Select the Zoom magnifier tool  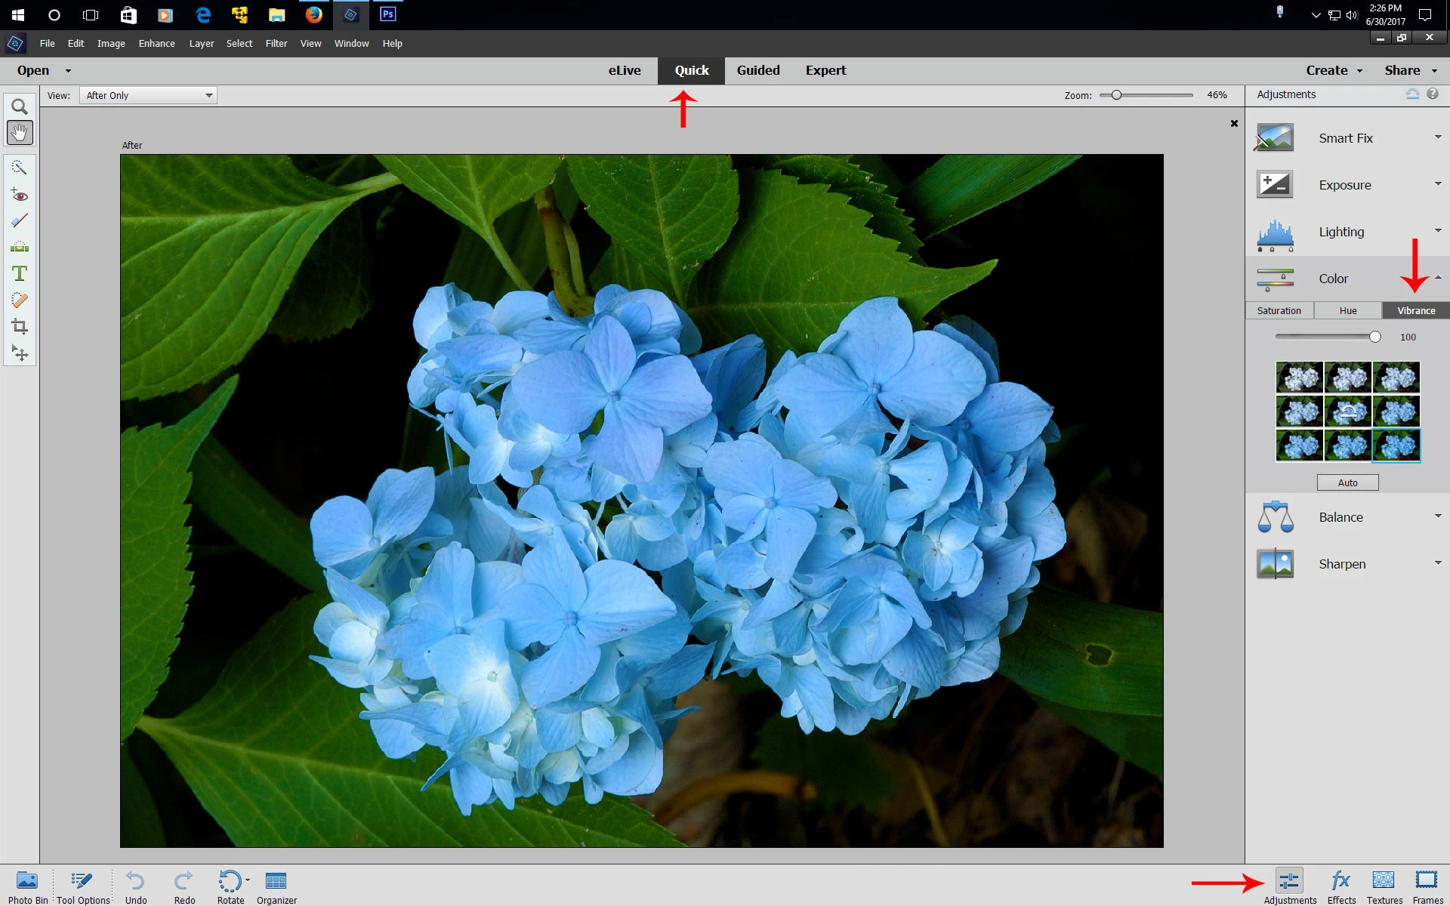click(x=20, y=106)
